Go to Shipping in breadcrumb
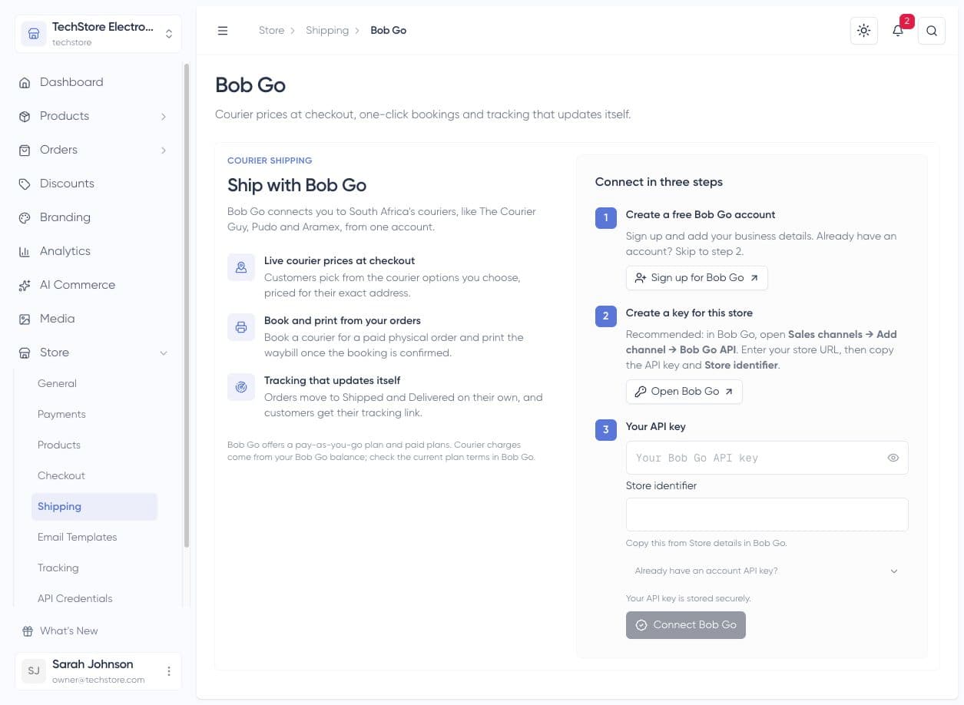This screenshot has height=705, width=964. [327, 31]
